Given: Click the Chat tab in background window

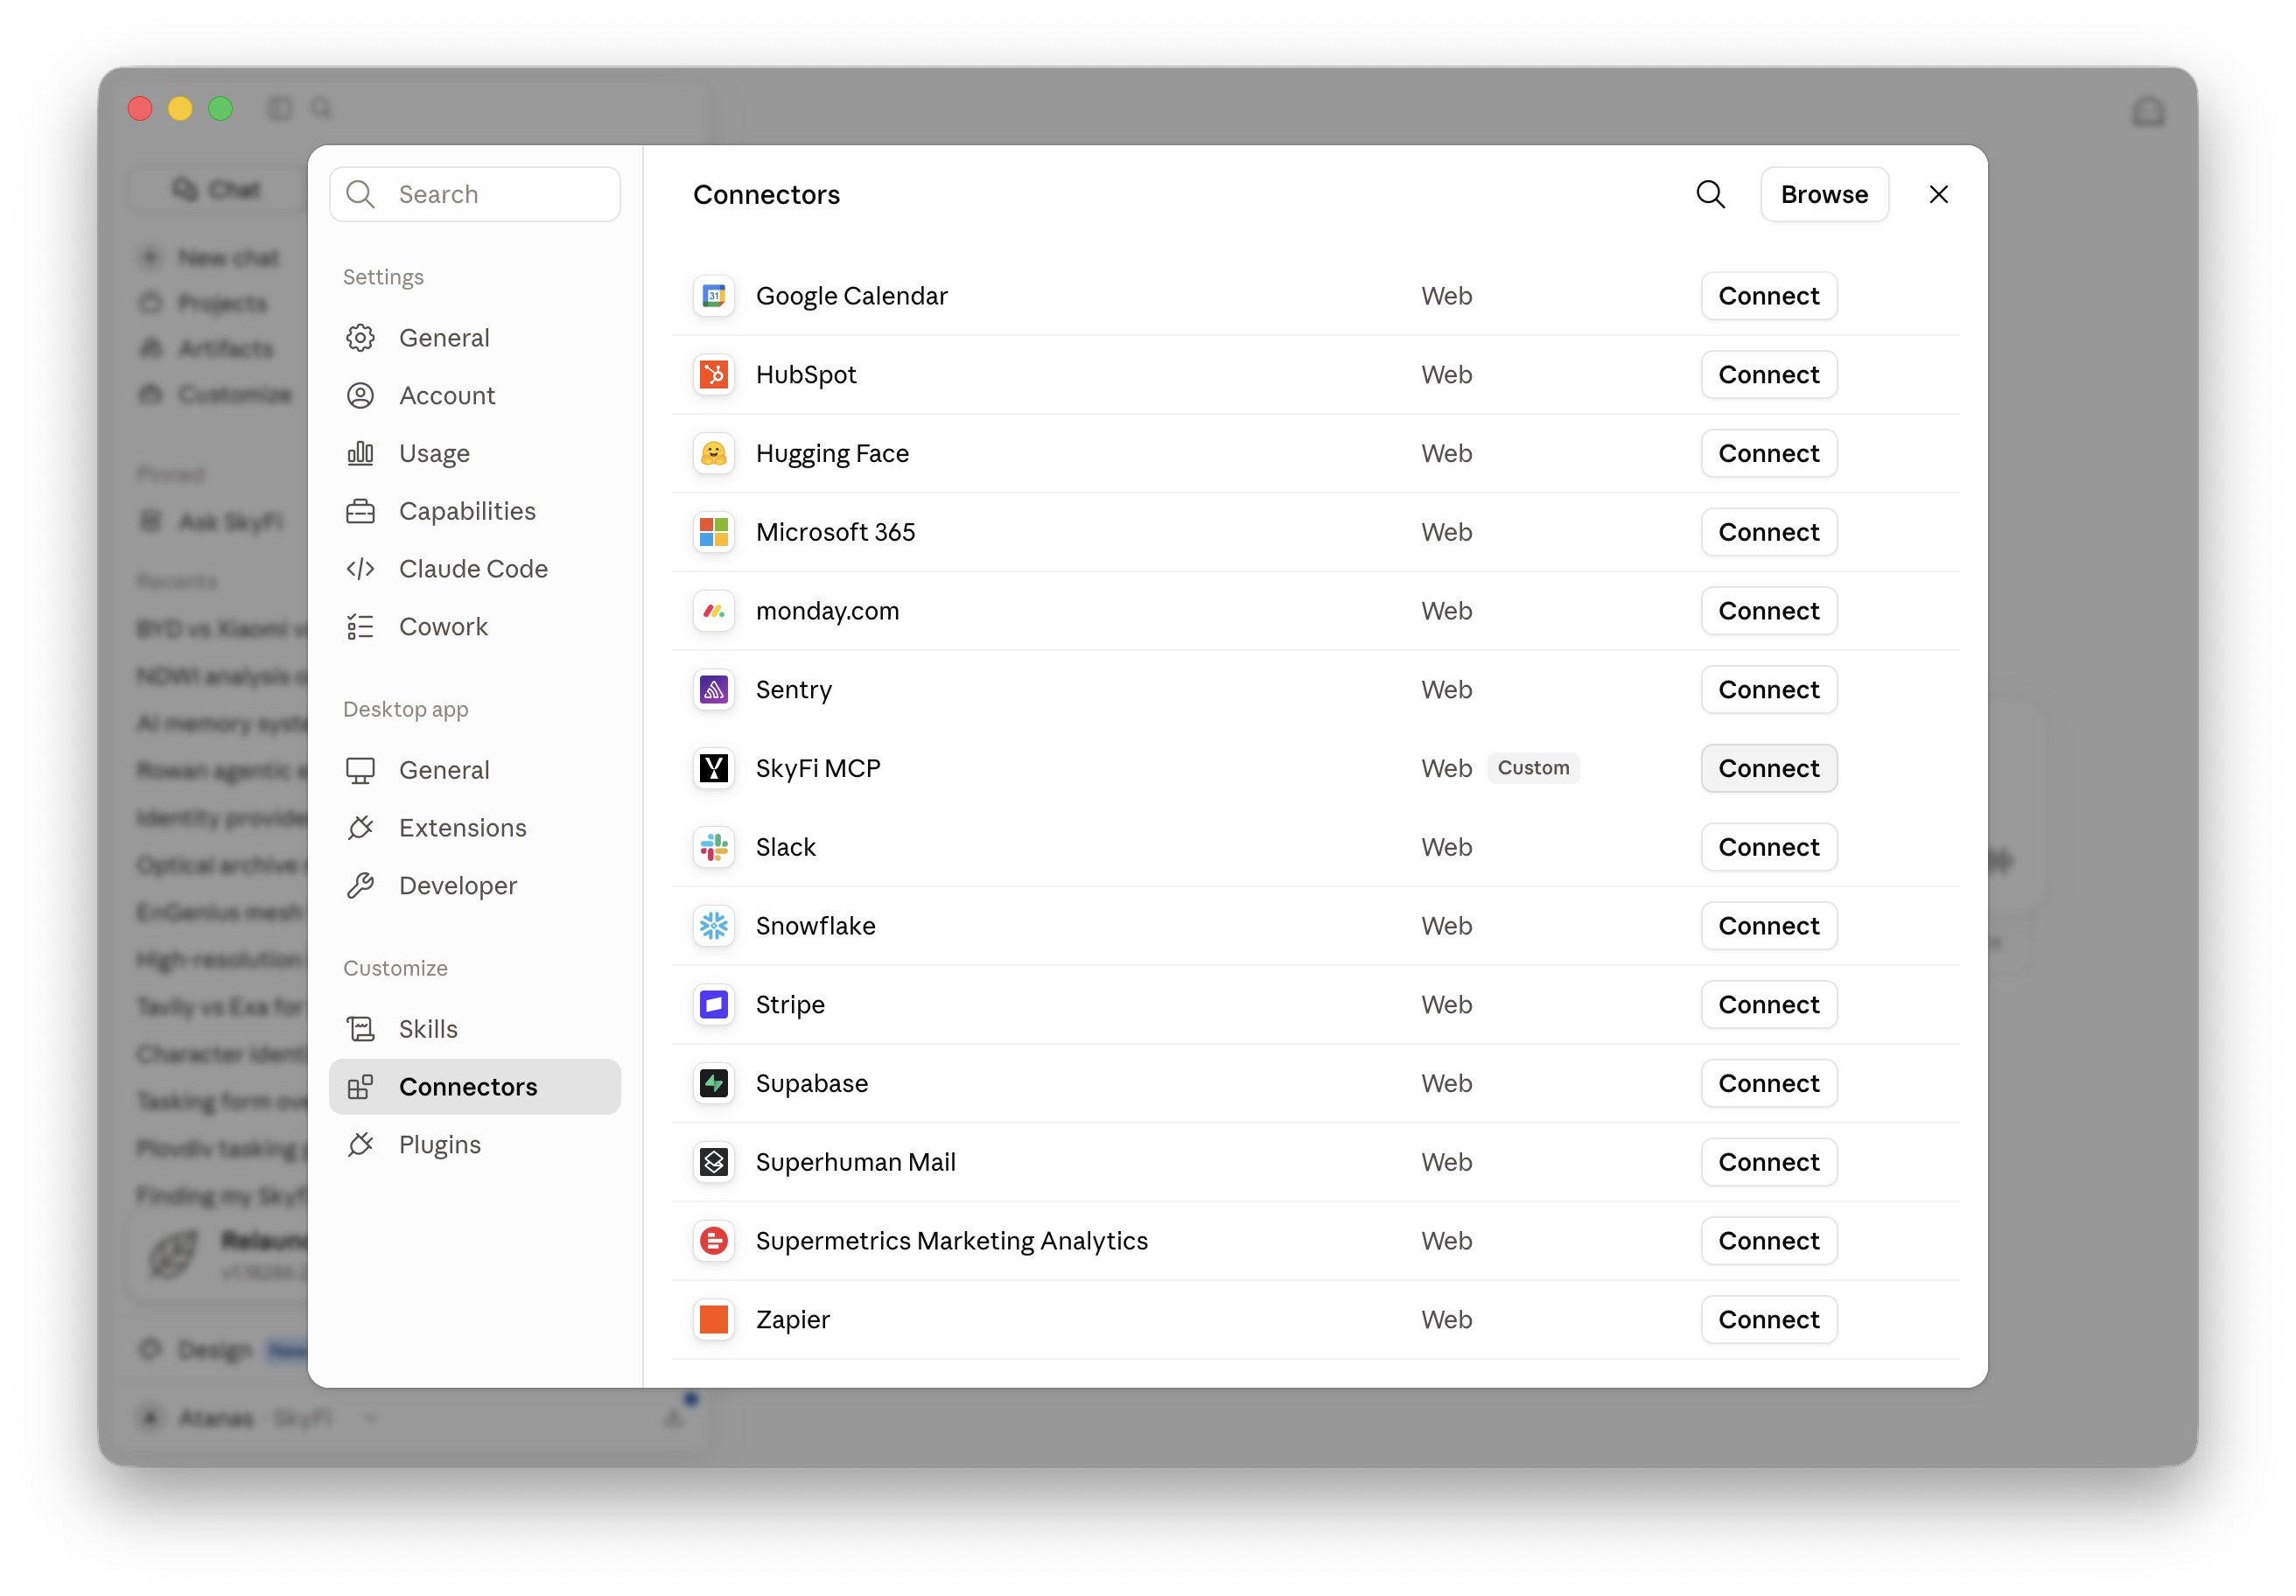Looking at the screenshot, I should click(218, 189).
